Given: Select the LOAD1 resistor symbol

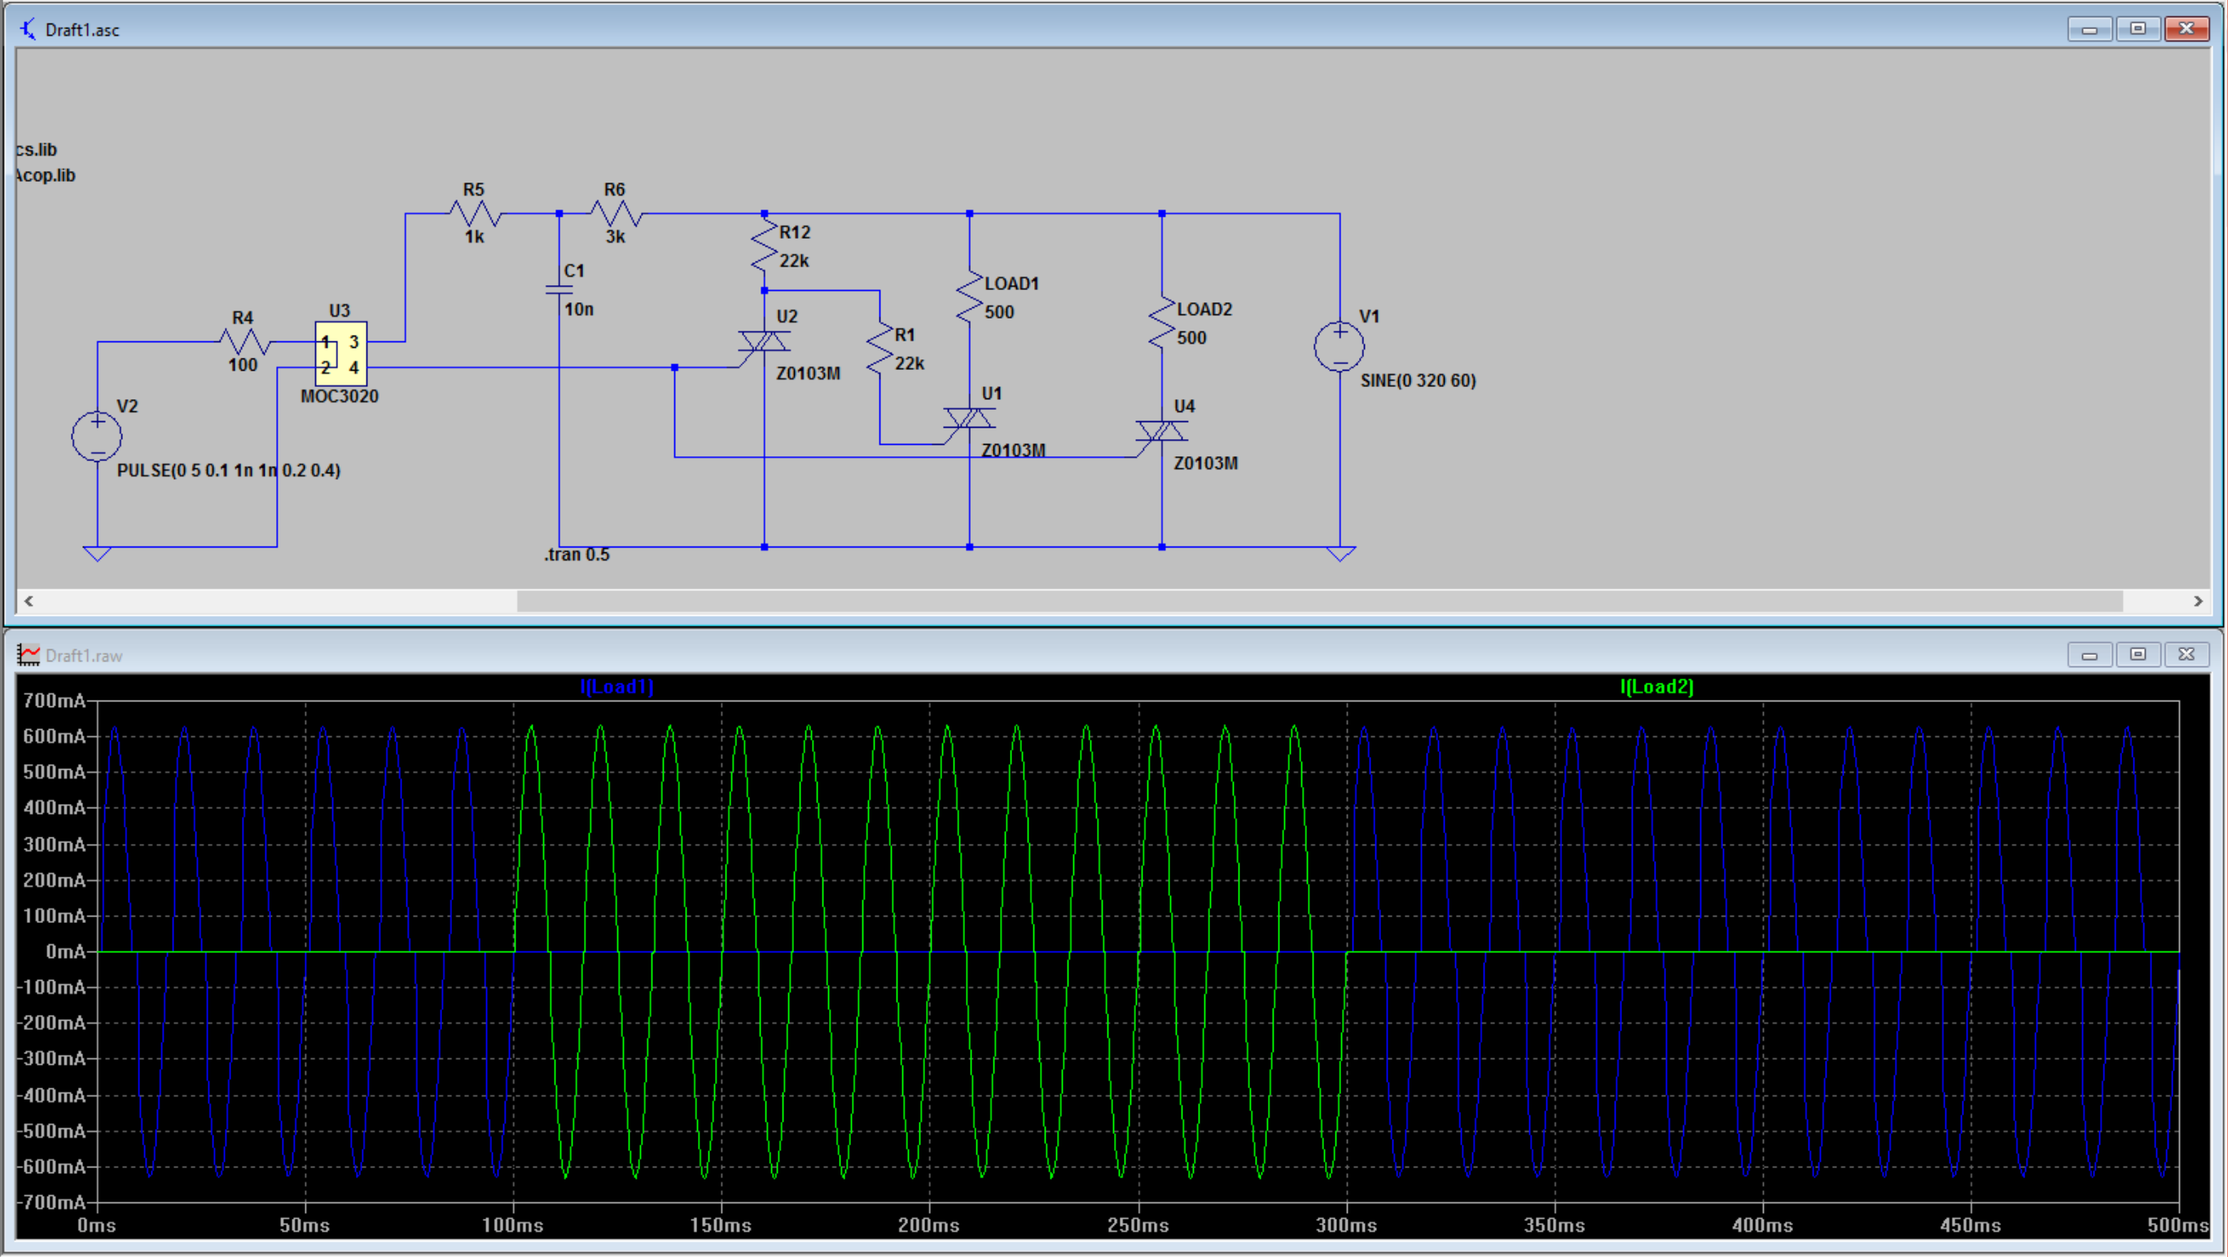Looking at the screenshot, I should pos(969,297).
